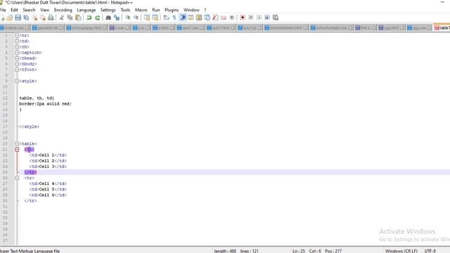Start macro recording with red dot icon
The image size is (450, 253).
[x=243, y=18]
